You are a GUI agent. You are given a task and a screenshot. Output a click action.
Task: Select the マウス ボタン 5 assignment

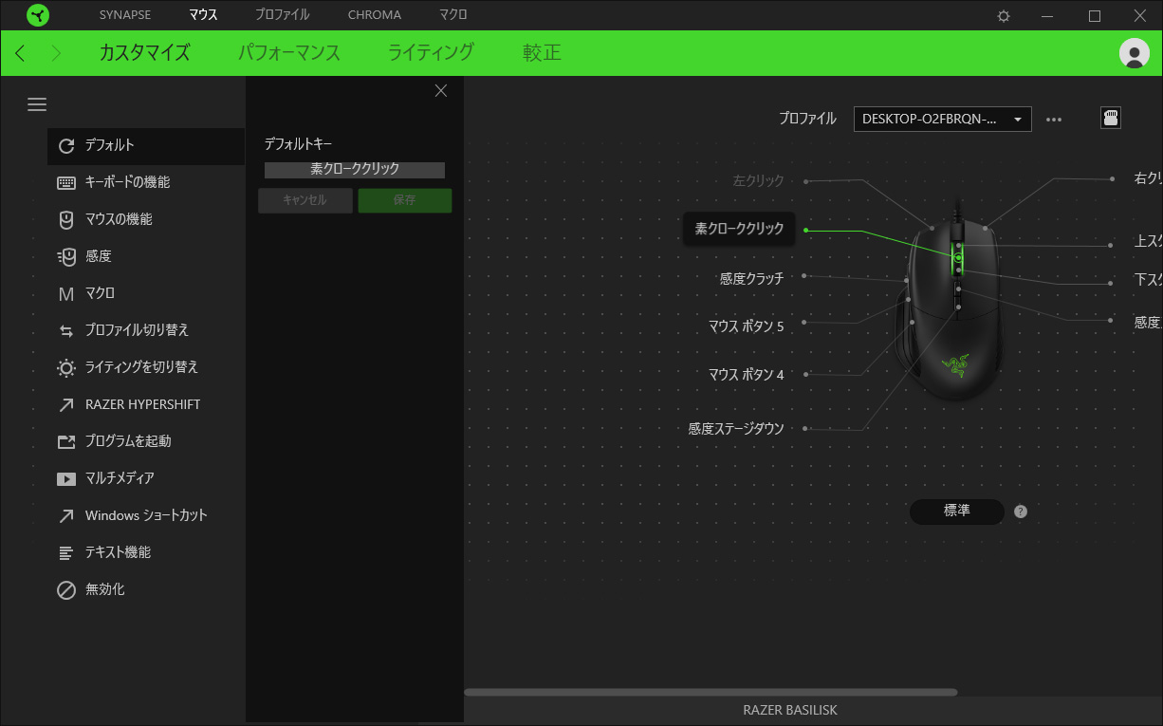pyautogui.click(x=746, y=326)
